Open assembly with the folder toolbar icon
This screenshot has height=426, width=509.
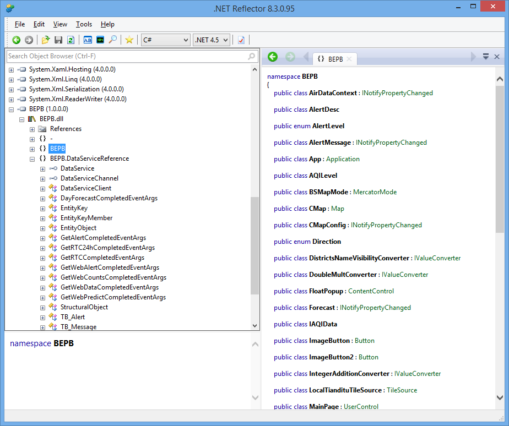[46, 40]
